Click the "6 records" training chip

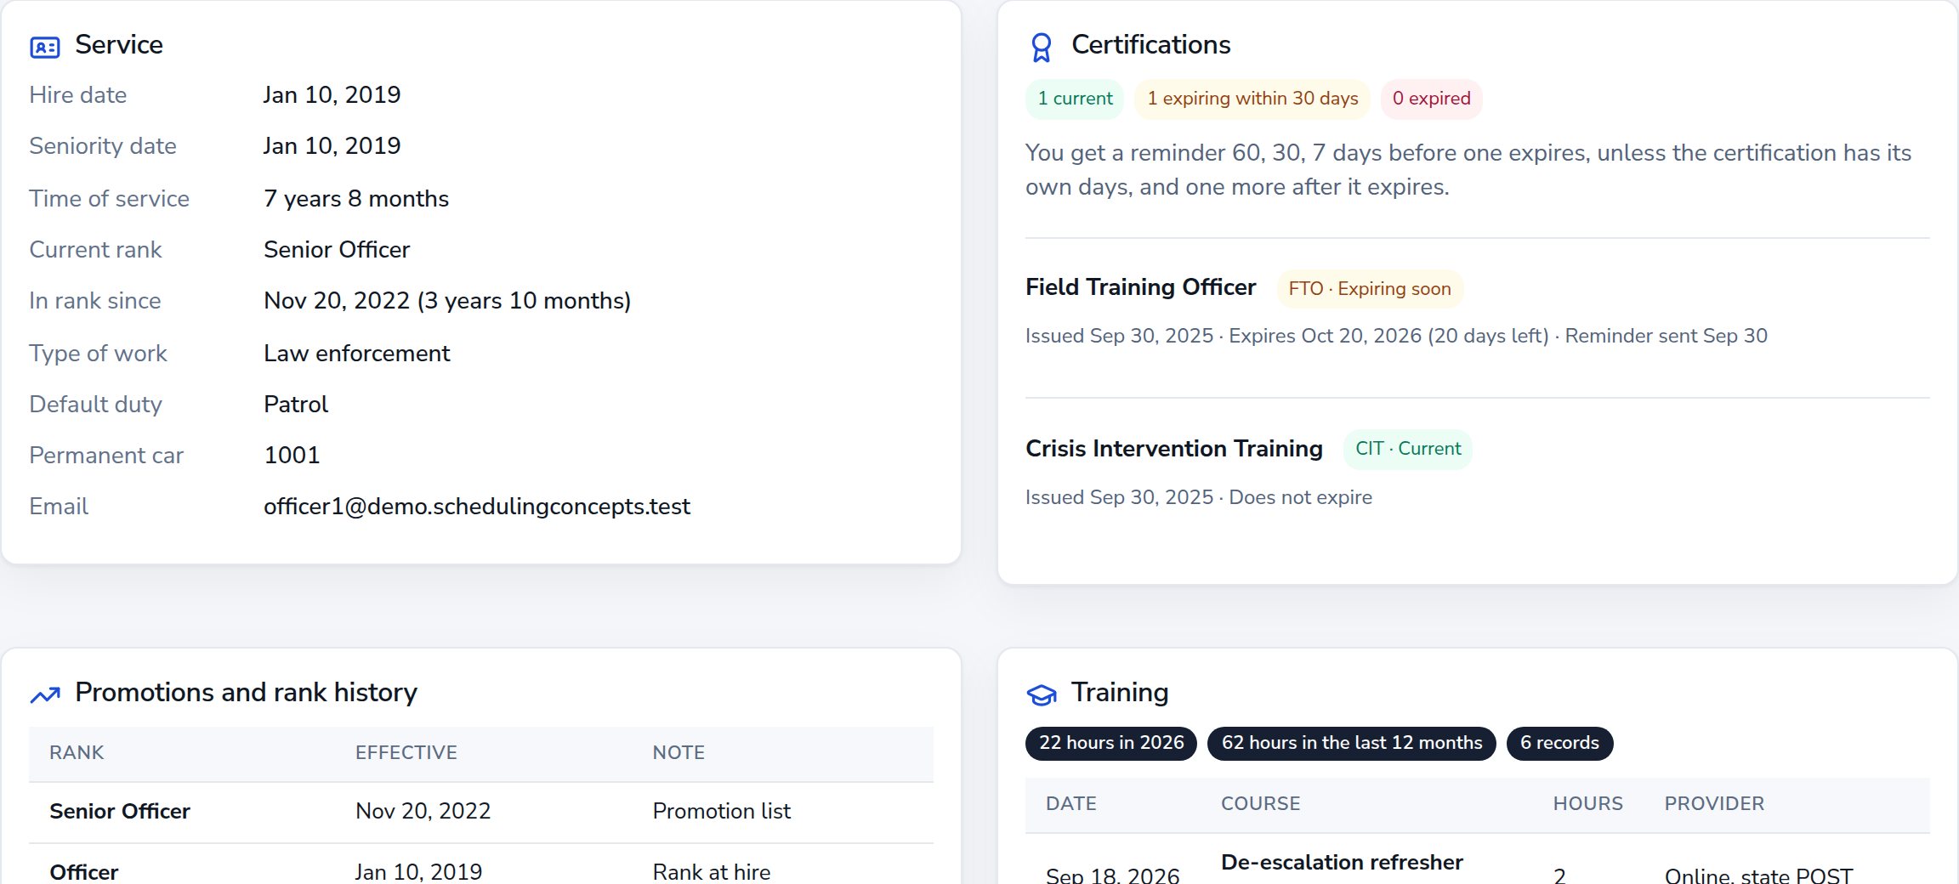coord(1559,743)
